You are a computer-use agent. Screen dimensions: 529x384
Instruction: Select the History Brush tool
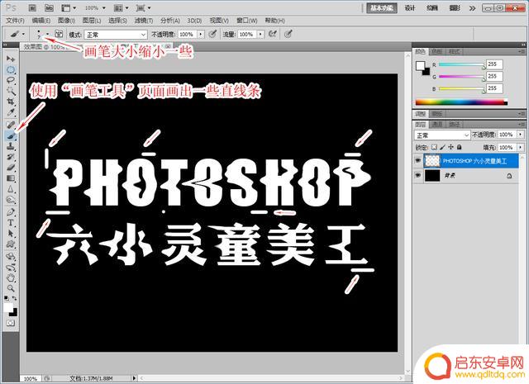[11, 157]
